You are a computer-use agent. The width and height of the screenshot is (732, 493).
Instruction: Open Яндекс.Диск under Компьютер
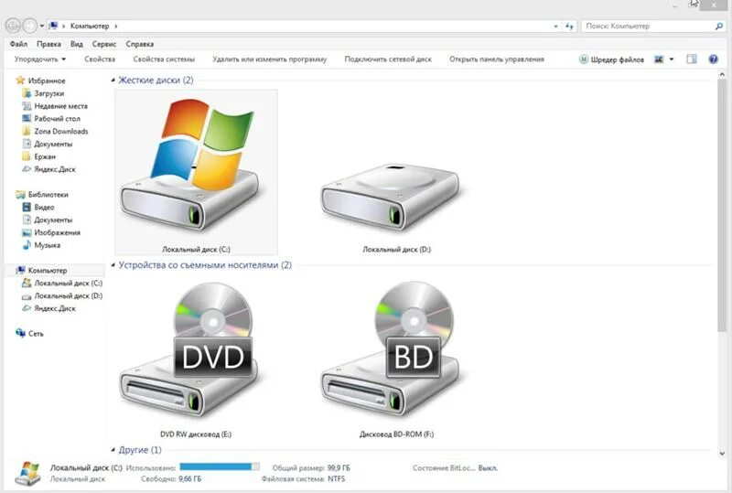pos(49,308)
